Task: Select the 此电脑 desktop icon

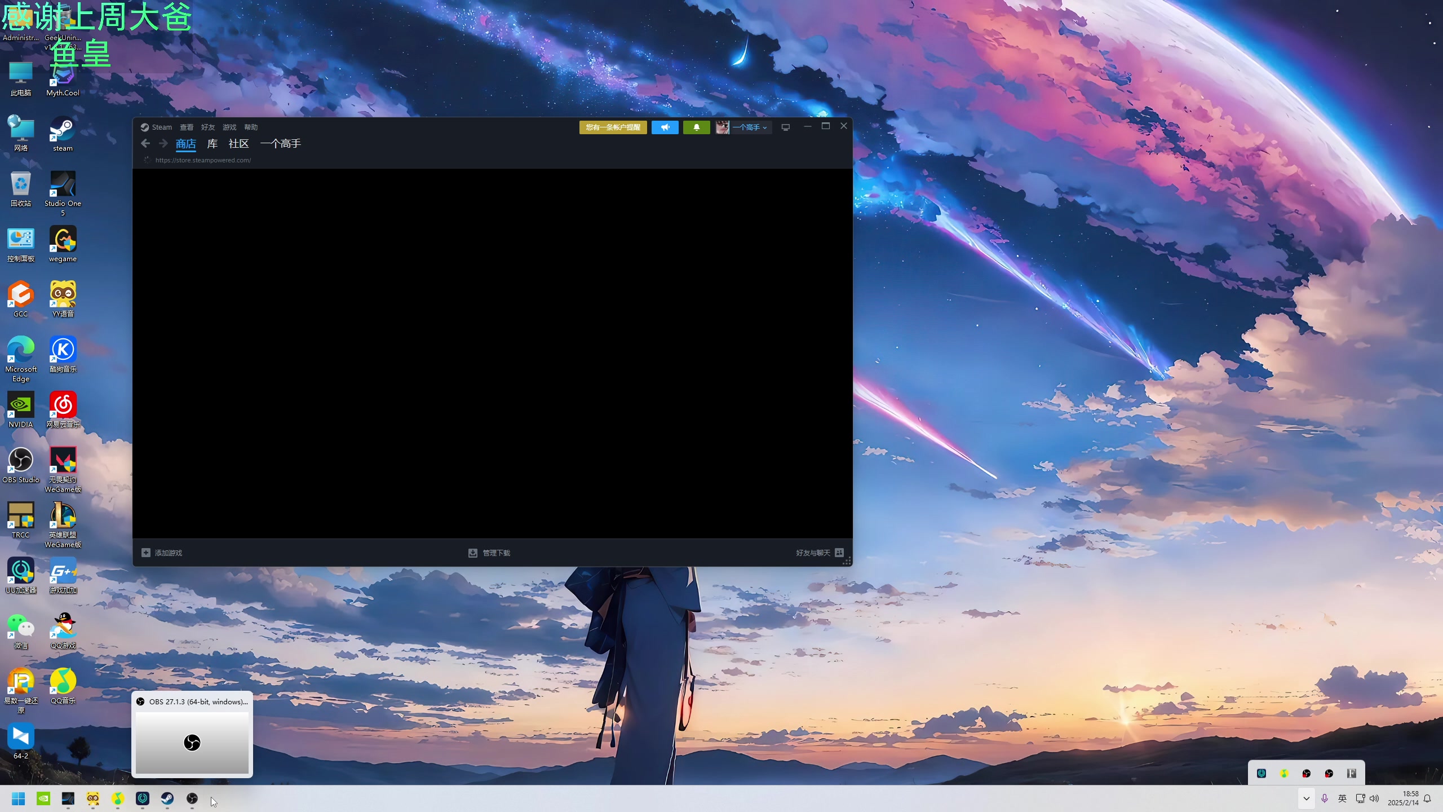Action: click(21, 79)
